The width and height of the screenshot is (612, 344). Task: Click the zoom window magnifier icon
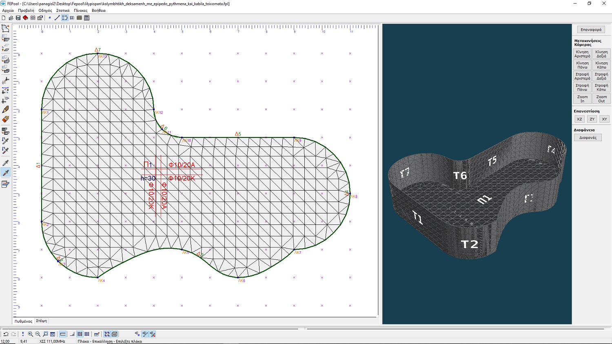(45, 334)
